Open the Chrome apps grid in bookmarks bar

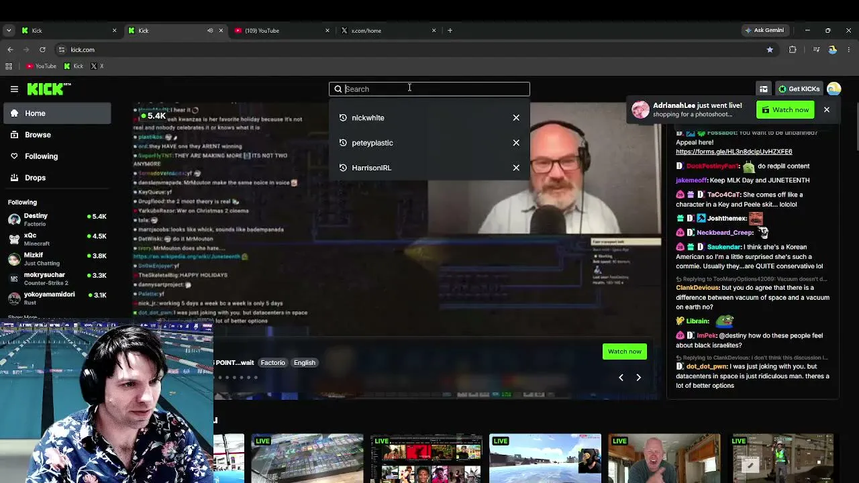(x=9, y=66)
